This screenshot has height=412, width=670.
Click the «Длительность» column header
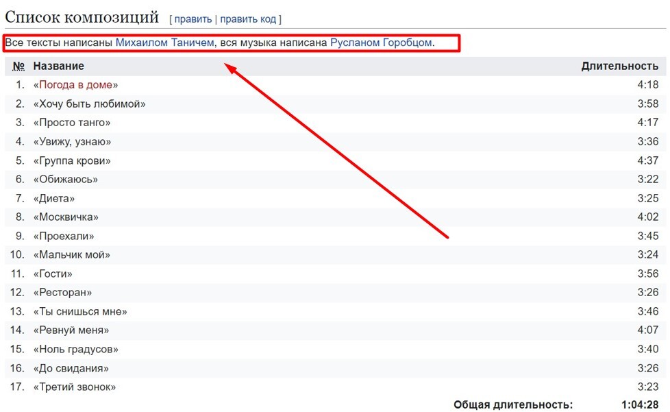click(619, 66)
